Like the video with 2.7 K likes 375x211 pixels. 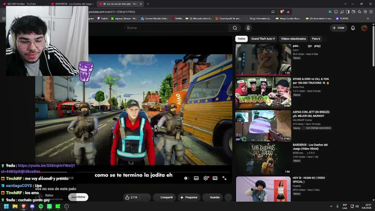coord(131,198)
